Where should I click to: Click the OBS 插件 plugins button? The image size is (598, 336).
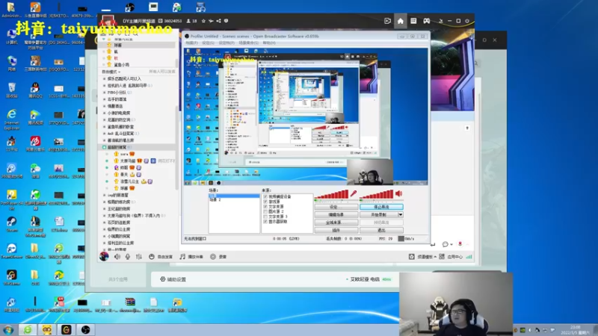click(336, 230)
